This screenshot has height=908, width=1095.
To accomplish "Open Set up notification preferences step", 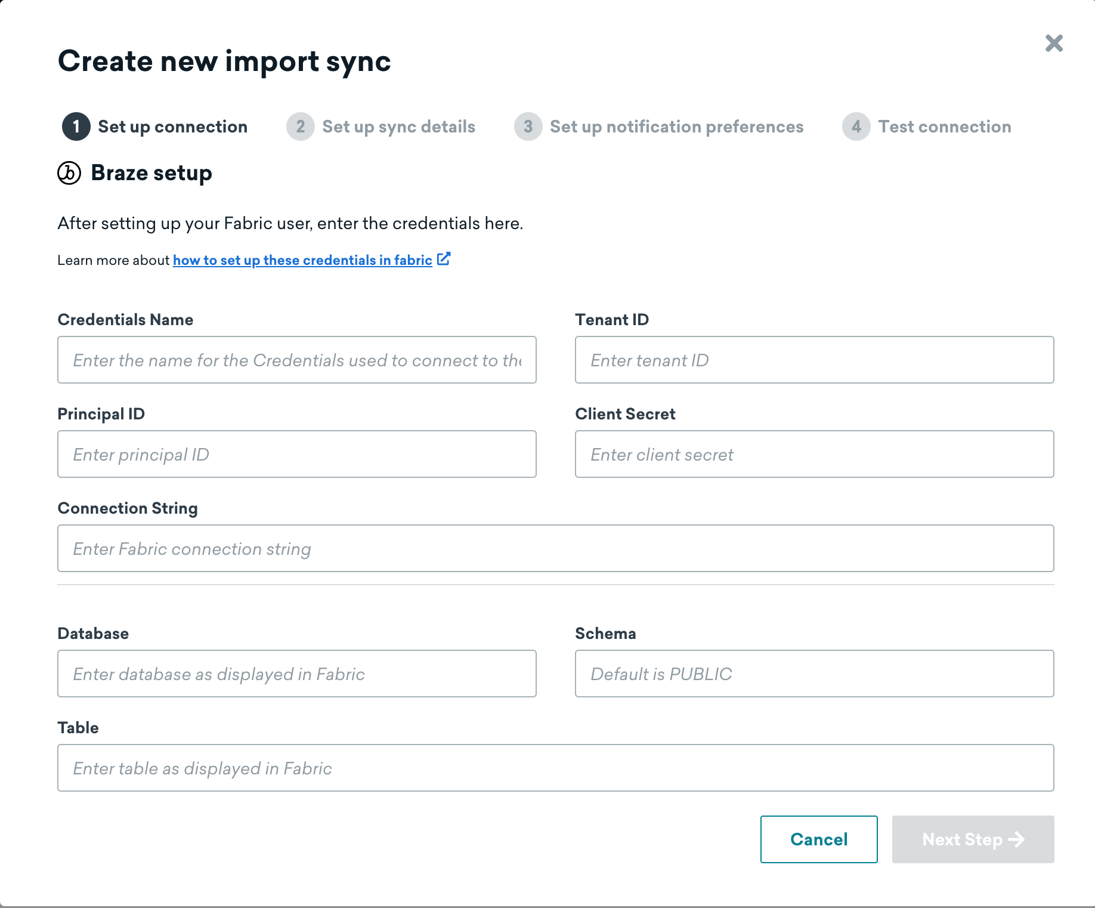I will (676, 126).
